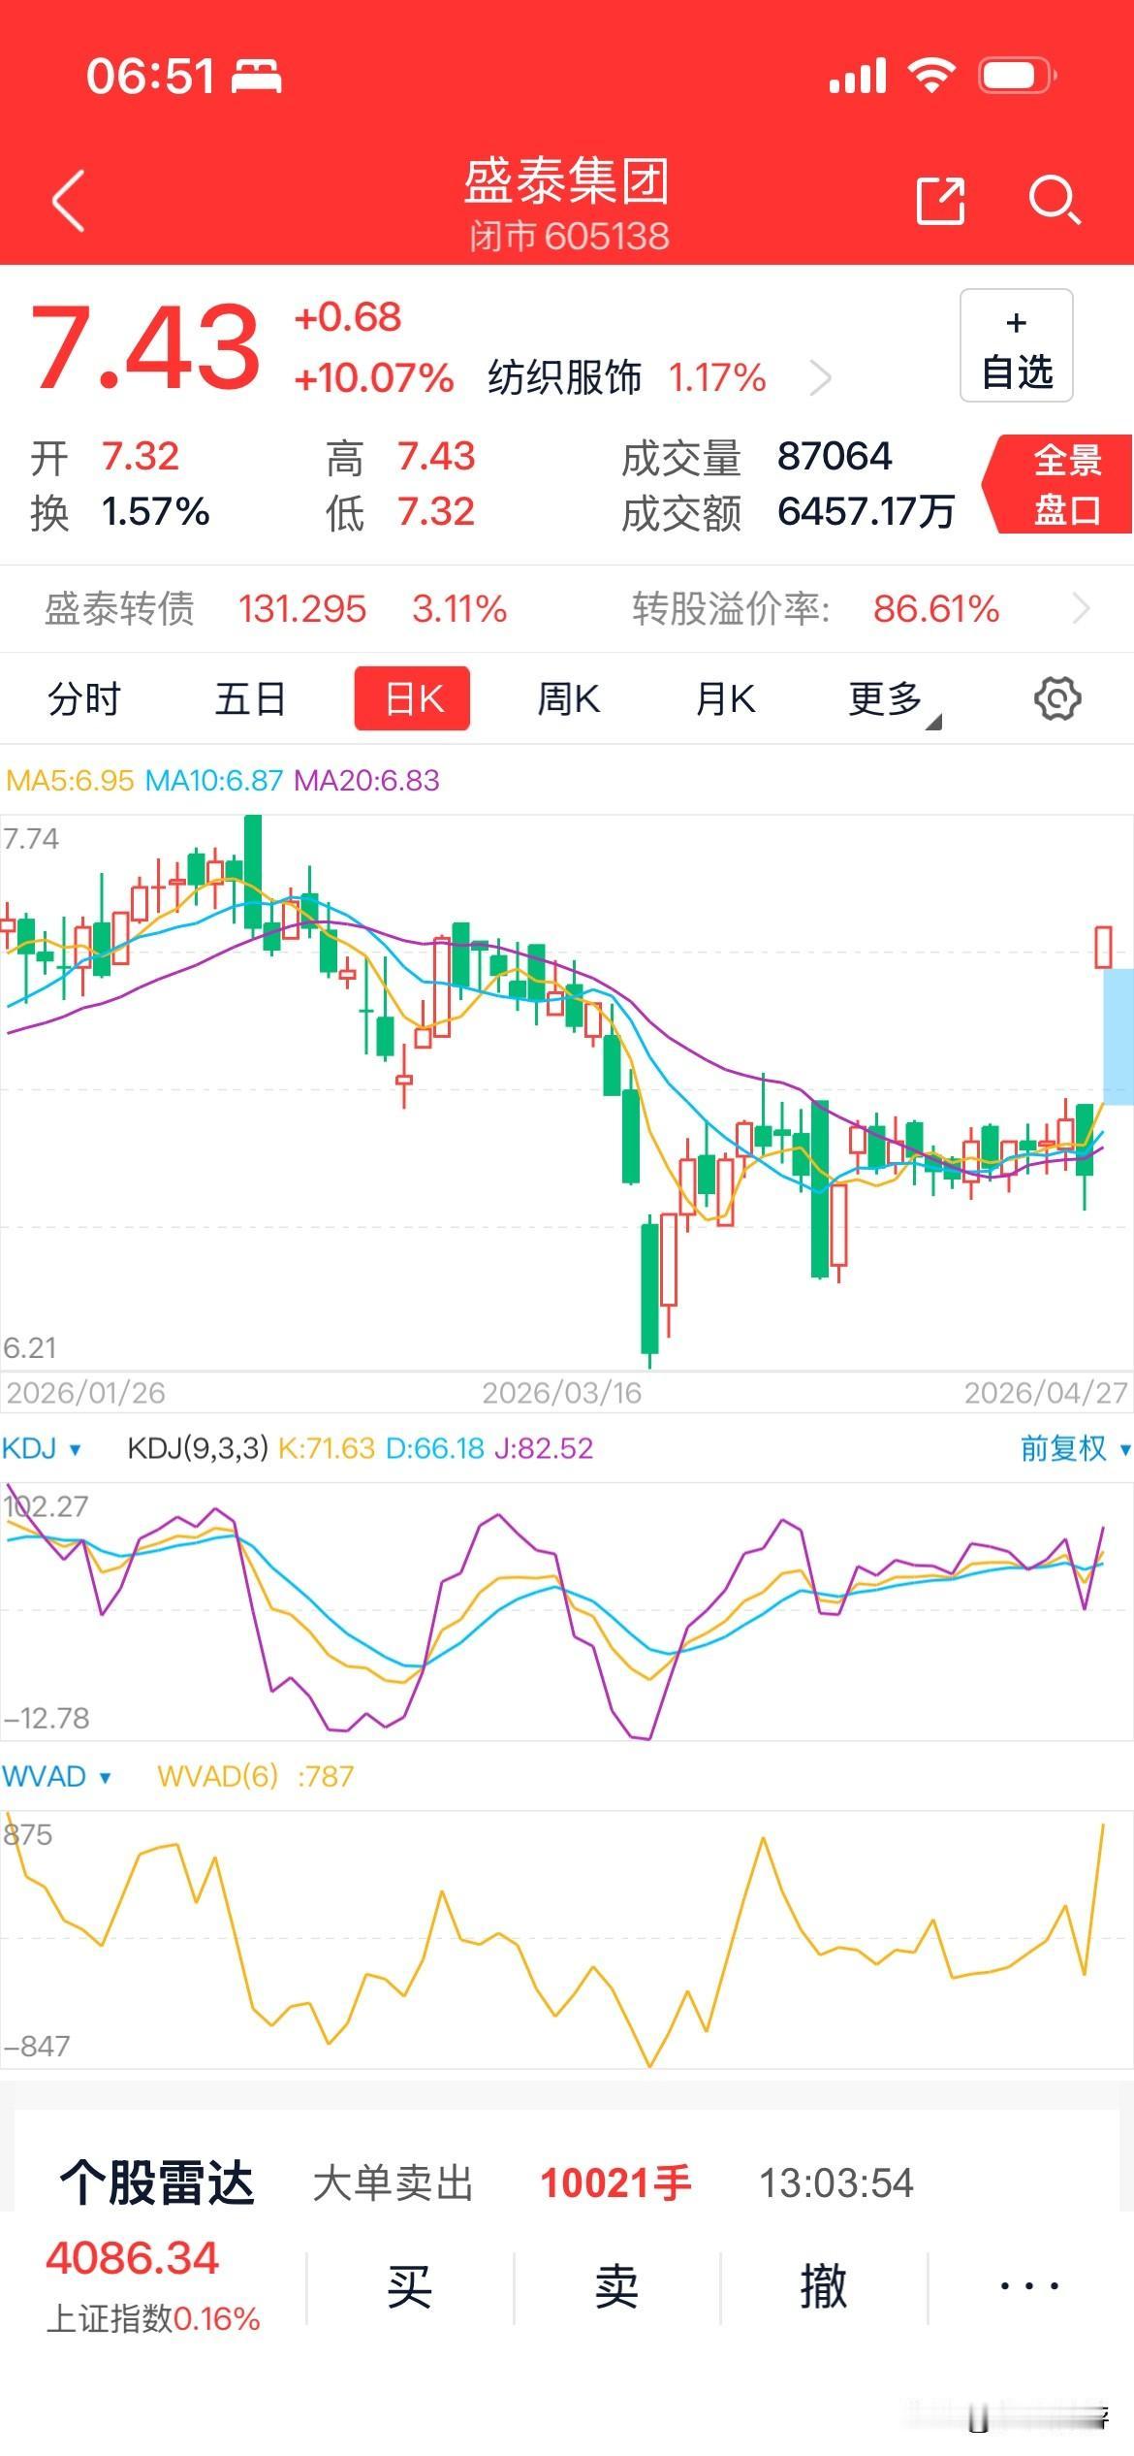Open chart settings gear icon
This screenshot has width=1134, height=2456.
1057,698
